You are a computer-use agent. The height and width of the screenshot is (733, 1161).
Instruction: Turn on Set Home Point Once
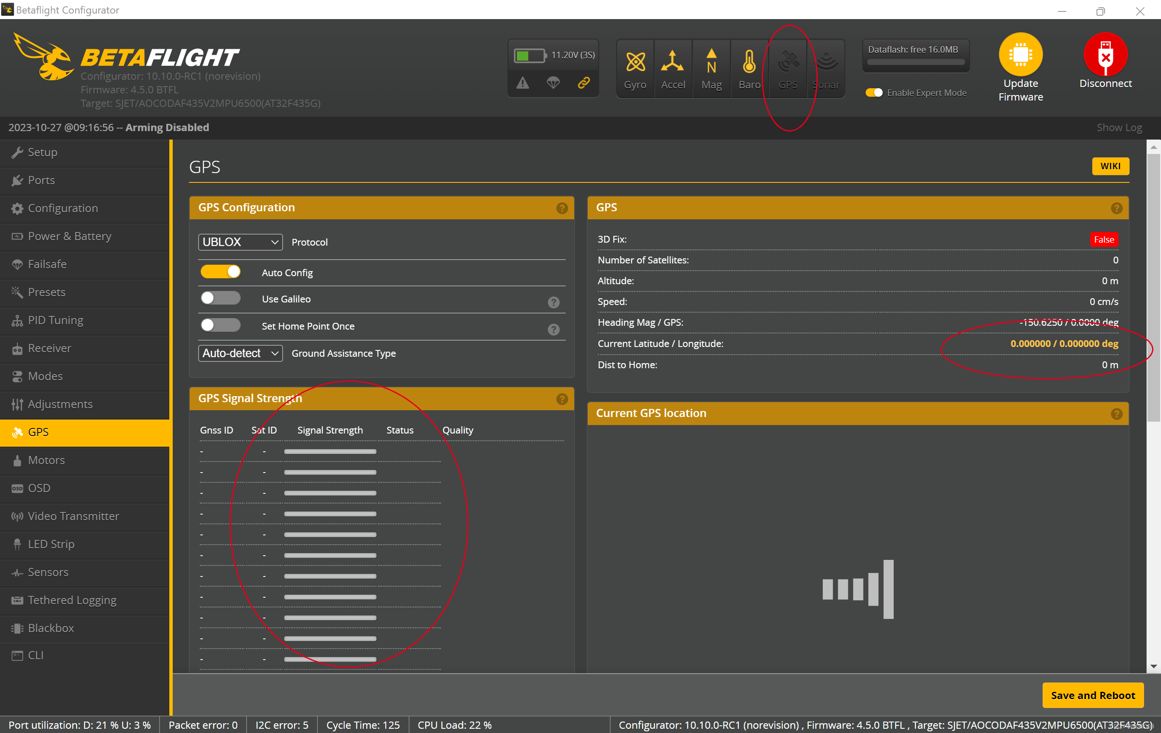coord(220,325)
